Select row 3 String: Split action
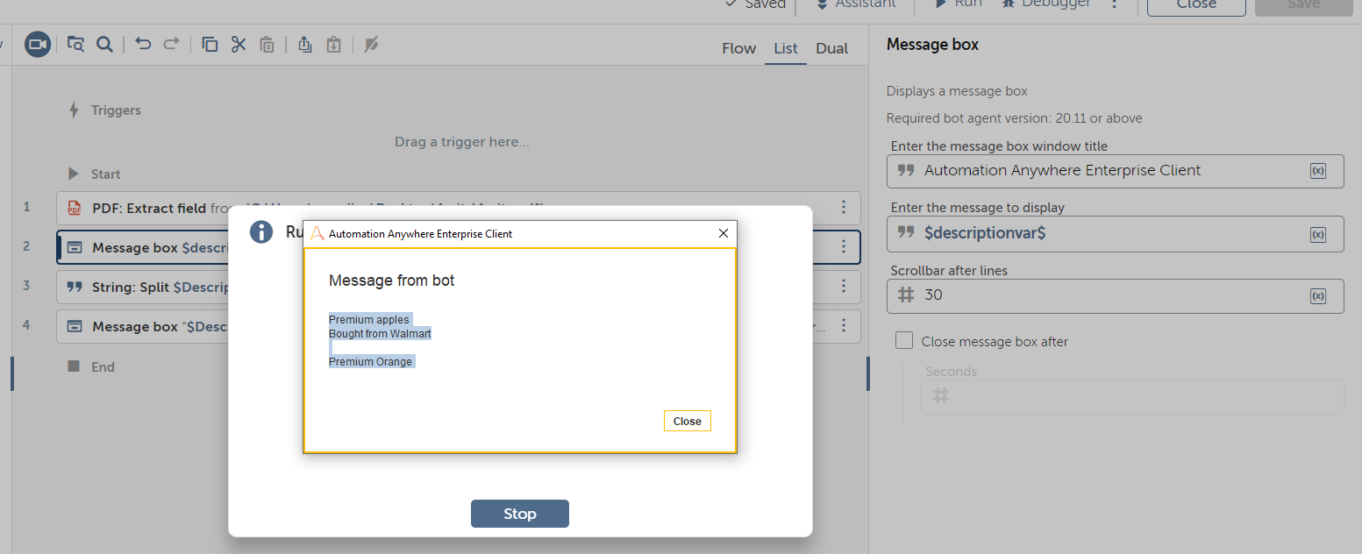1362x554 pixels. click(x=458, y=287)
